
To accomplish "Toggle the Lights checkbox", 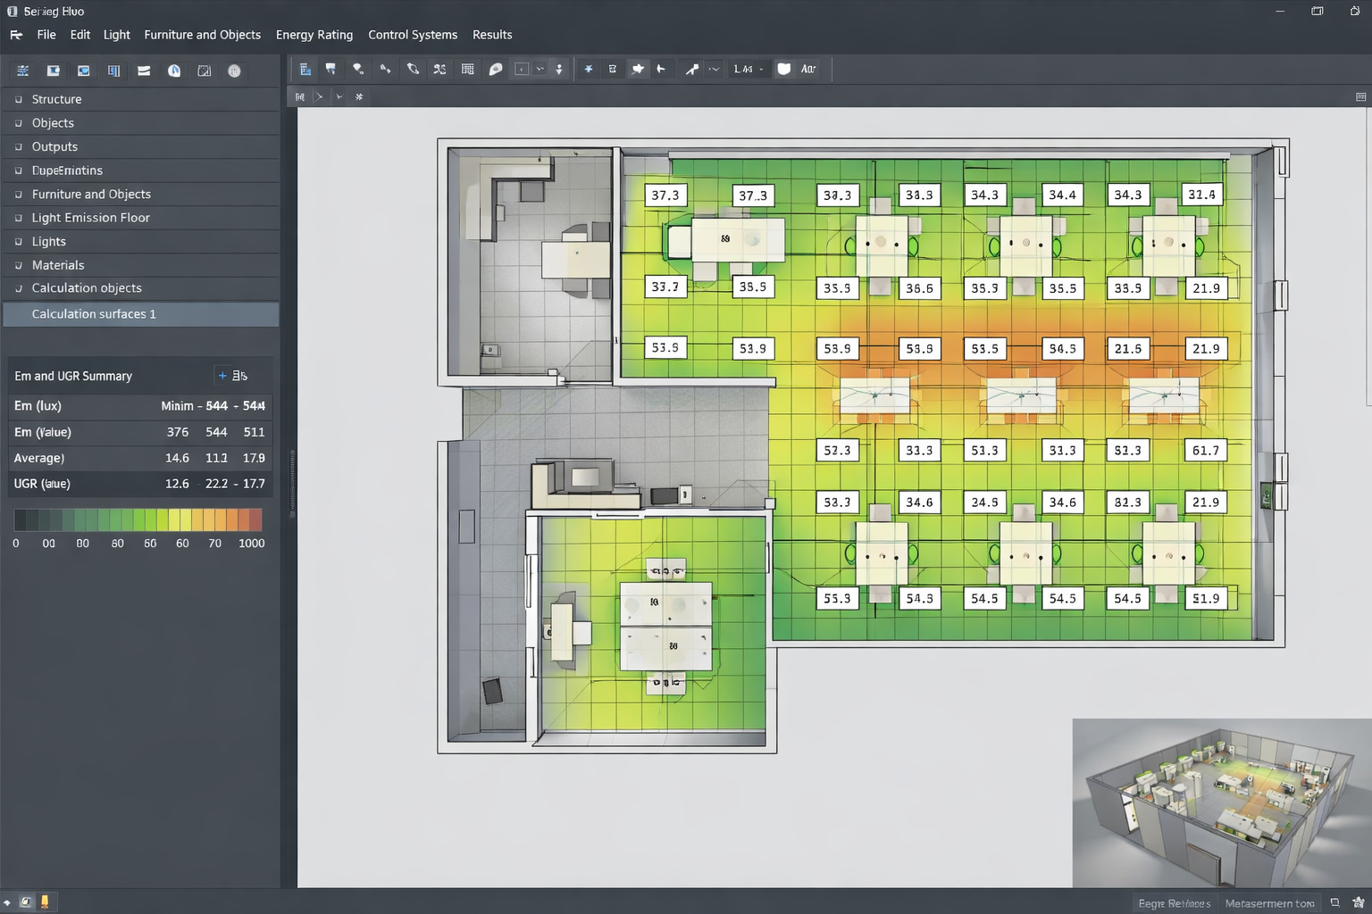I will (x=18, y=242).
